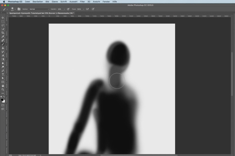This screenshot has width=235, height=156.
Task: Select the Sportportrait-Gymnastik-Tutorial document tab
Action: [42, 13]
